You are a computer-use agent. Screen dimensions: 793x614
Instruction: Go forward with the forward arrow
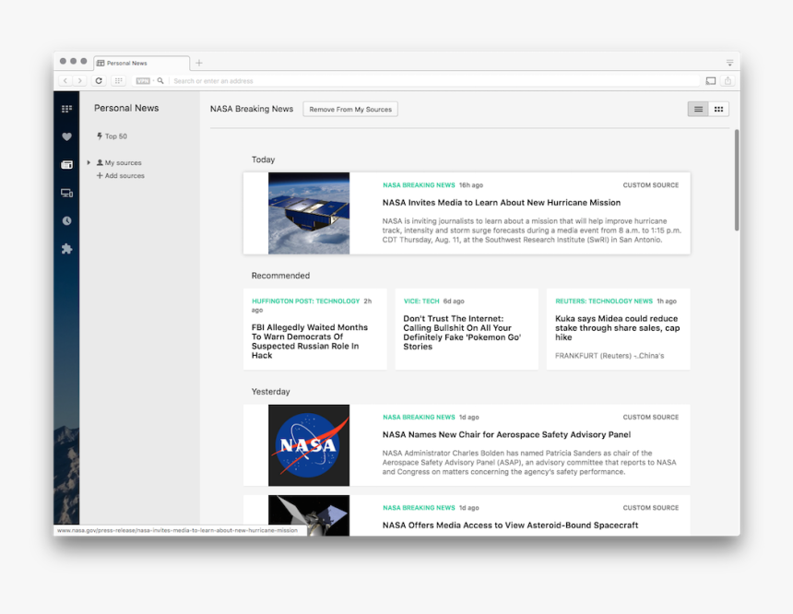[x=79, y=80]
